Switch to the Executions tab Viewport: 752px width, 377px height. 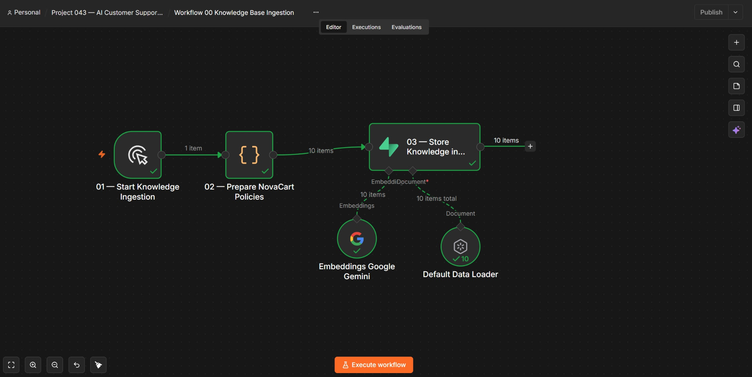[x=366, y=27]
